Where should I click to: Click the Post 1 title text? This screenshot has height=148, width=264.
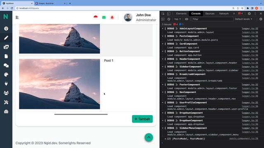108,60
